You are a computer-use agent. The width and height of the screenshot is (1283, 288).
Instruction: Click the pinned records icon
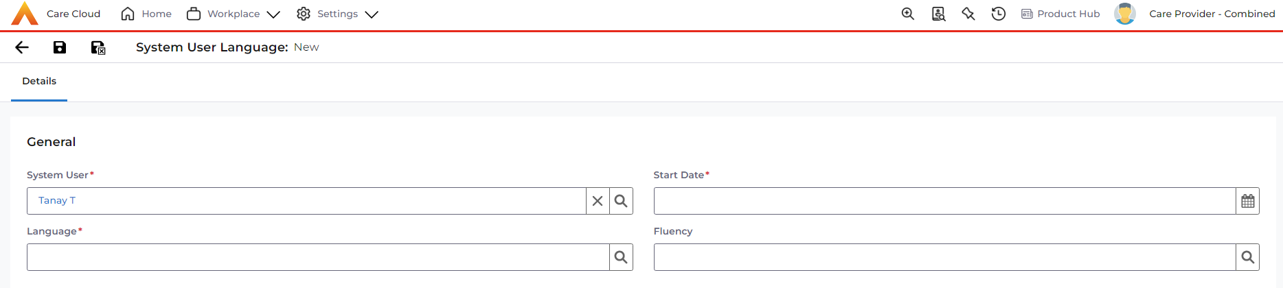click(968, 14)
